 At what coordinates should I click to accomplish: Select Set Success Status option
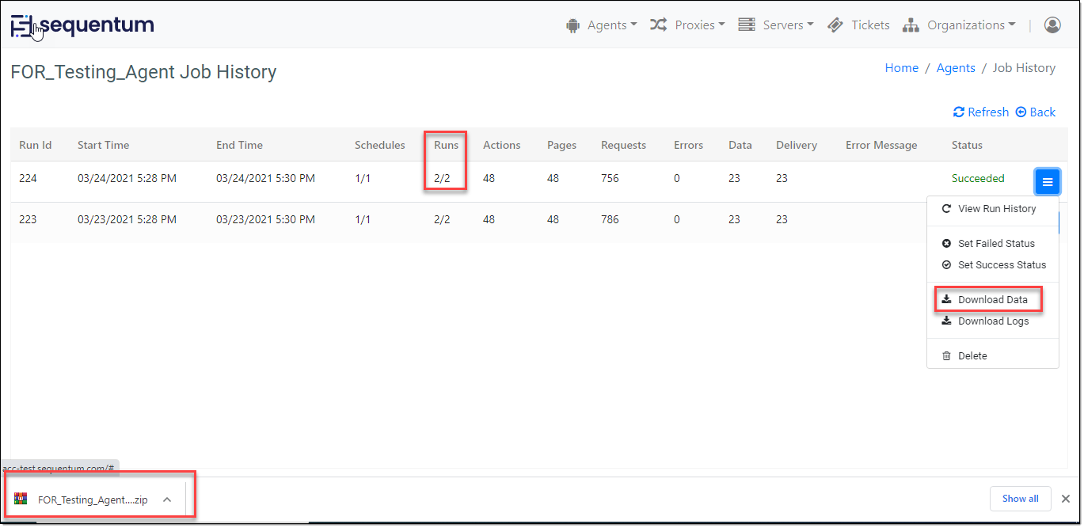tap(1001, 265)
